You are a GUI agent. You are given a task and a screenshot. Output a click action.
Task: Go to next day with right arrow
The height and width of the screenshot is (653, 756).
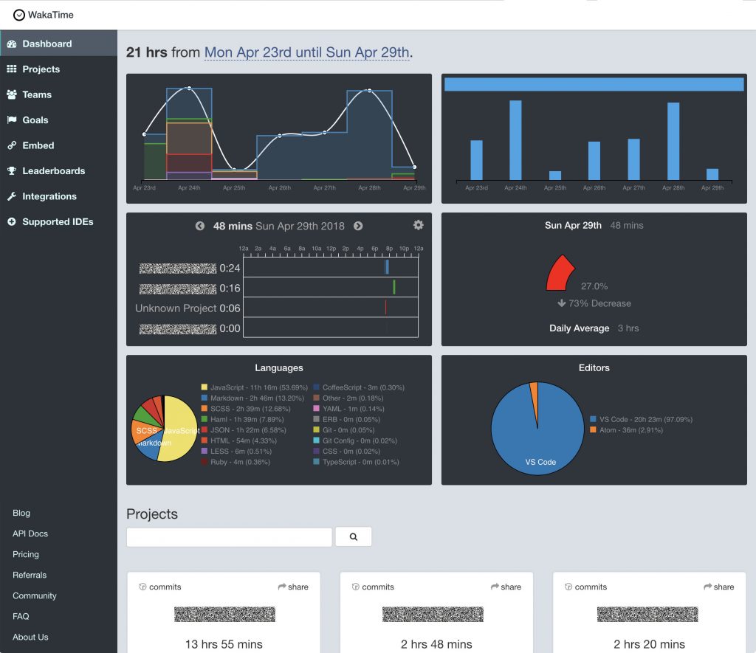point(358,226)
